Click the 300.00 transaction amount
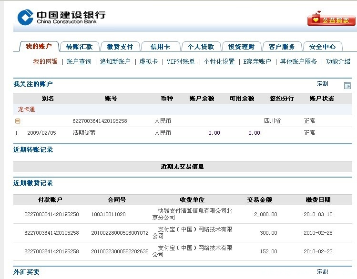 click(x=269, y=233)
